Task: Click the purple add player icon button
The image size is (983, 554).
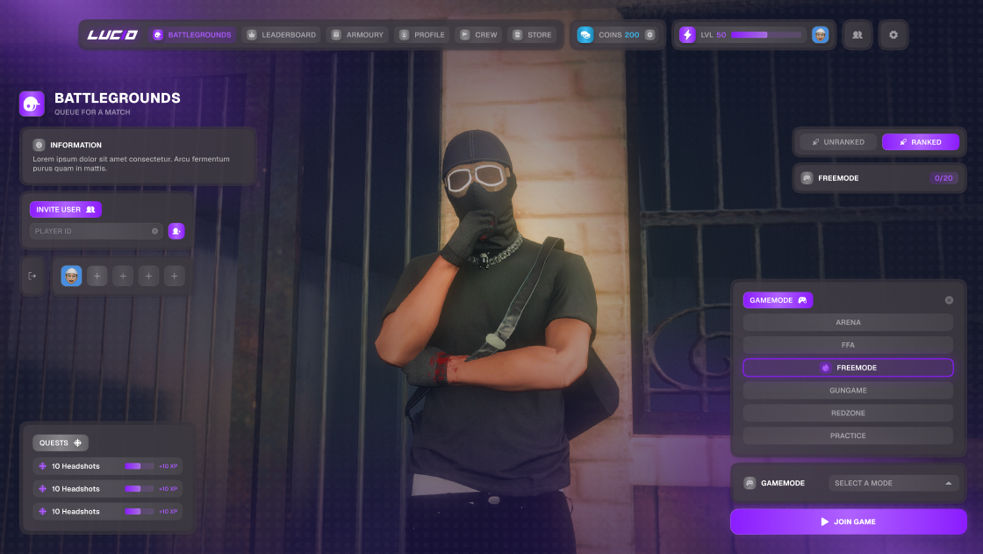Action: tap(176, 231)
